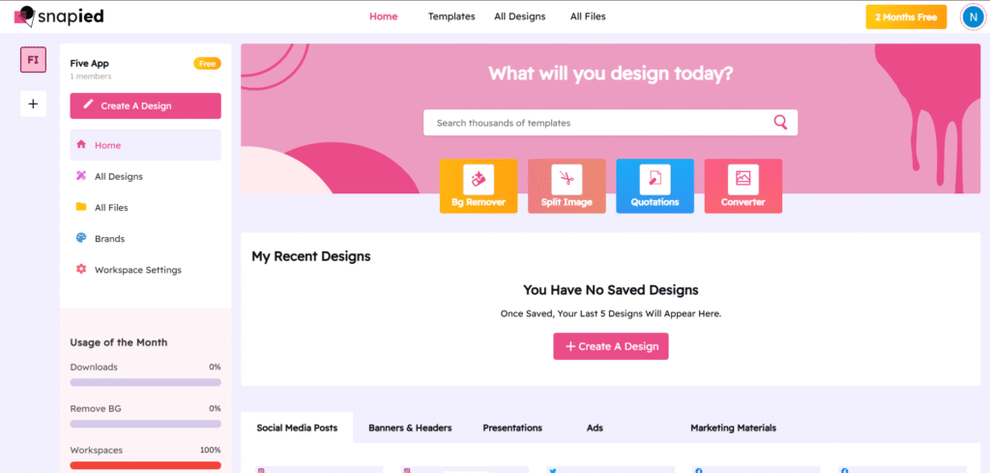
Task: Click the Search thousands of templates field
Action: (595, 123)
